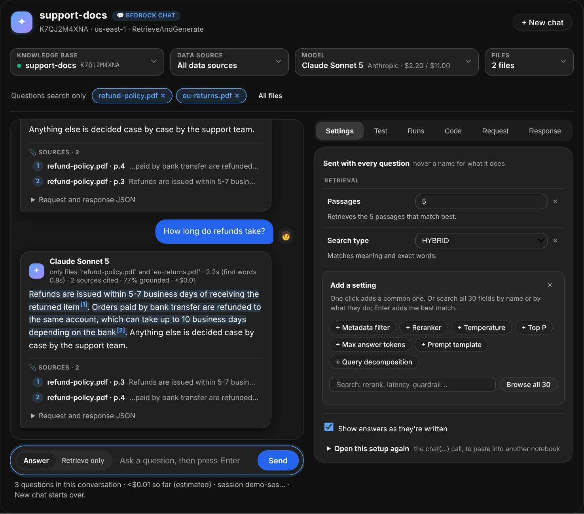Select All files filter option
The image size is (584, 514).
point(270,96)
